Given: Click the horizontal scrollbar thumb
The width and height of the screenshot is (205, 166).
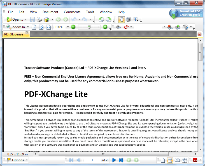Looking at the screenshot, I should (103, 154).
